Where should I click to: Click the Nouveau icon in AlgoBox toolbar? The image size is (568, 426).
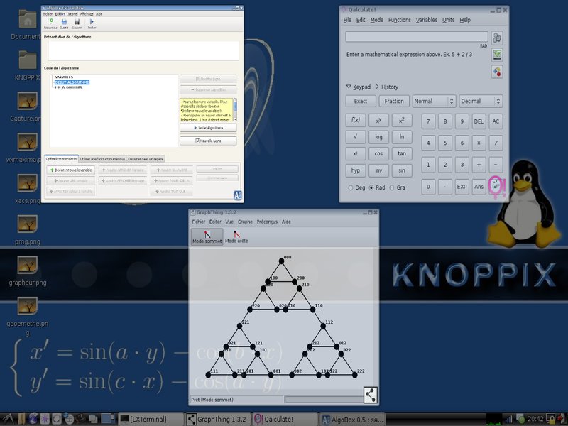(x=51, y=23)
